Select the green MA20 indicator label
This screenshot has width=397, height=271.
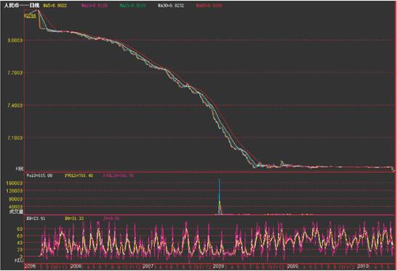pyautogui.click(x=132, y=5)
